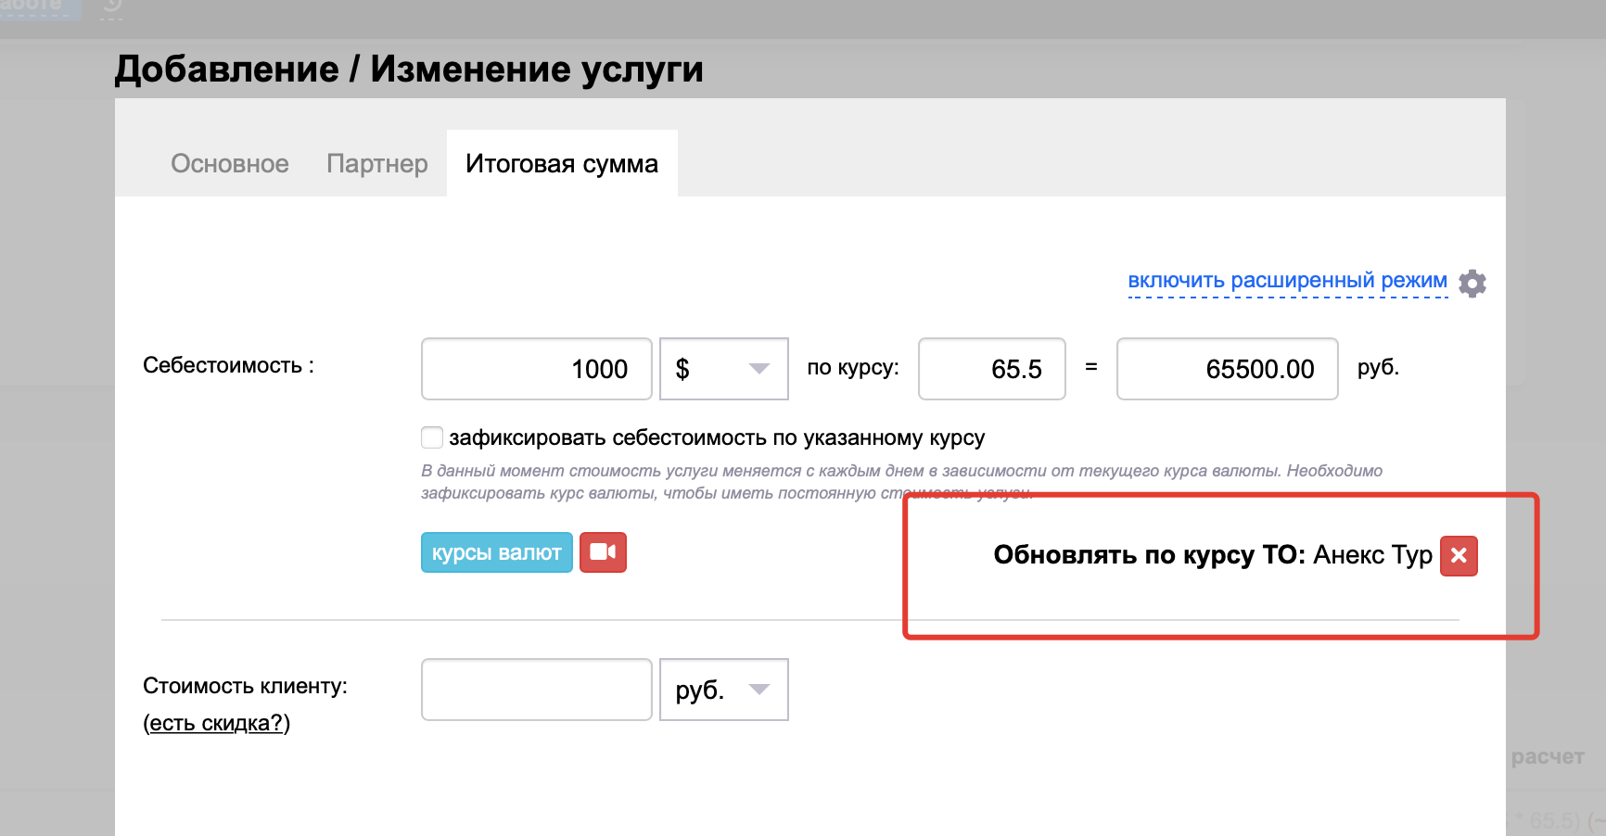Viewport: 1606px width, 836px height.
Task: Open the red video camera help icon
Action: (604, 552)
